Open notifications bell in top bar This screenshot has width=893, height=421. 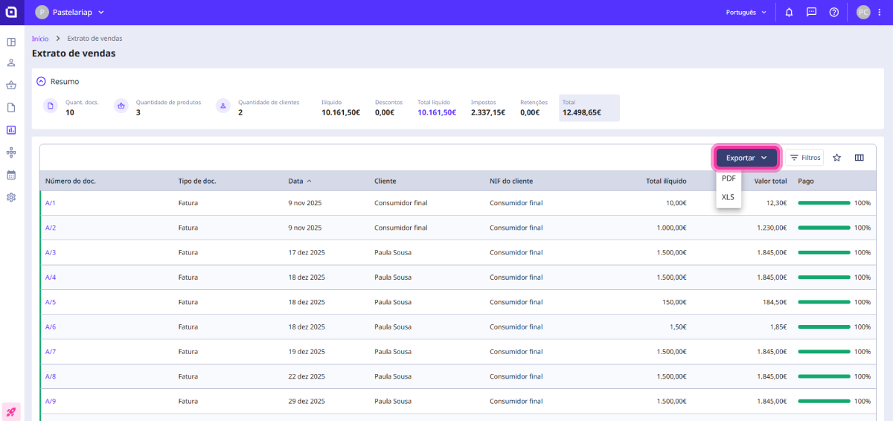tap(789, 12)
